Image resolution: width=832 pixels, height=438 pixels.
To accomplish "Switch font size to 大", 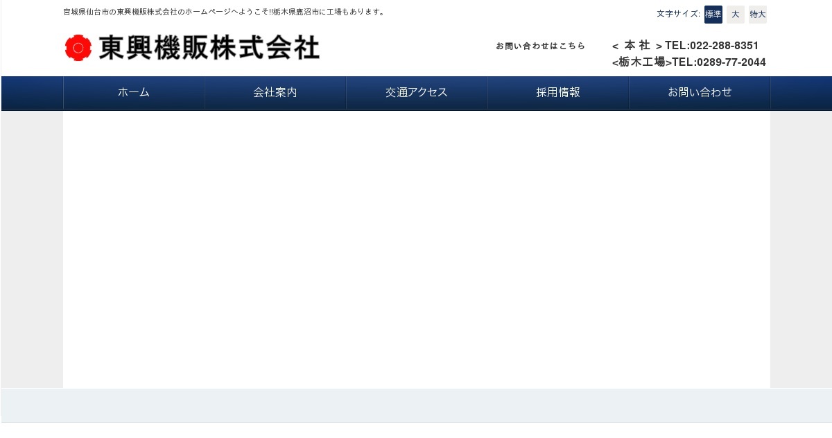I will point(736,15).
